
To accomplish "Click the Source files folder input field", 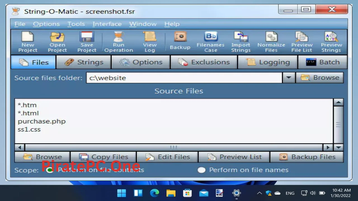I will coord(184,78).
